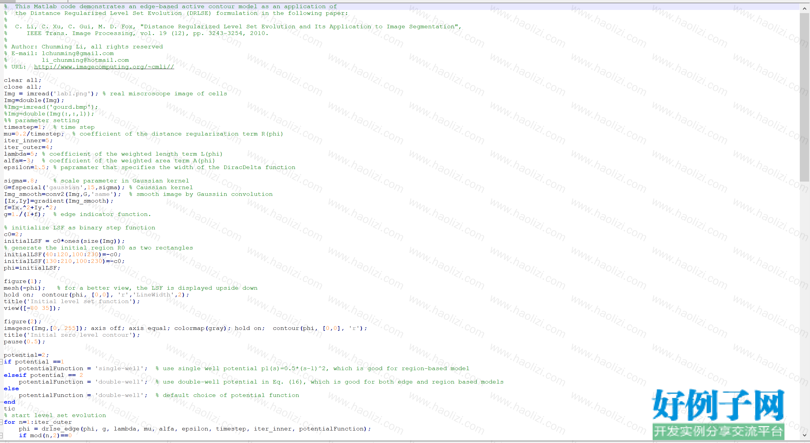Click the title('Initial level set function') line
Screen dimensions: 810x443
click(x=72, y=301)
